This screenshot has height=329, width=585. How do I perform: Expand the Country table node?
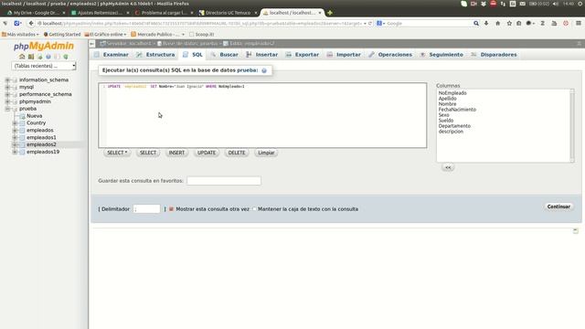[15, 123]
